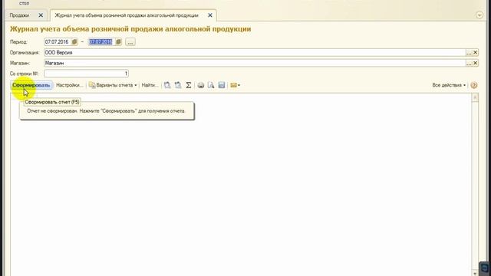Click the Магазин input field
The image size is (491, 276).
[255, 63]
